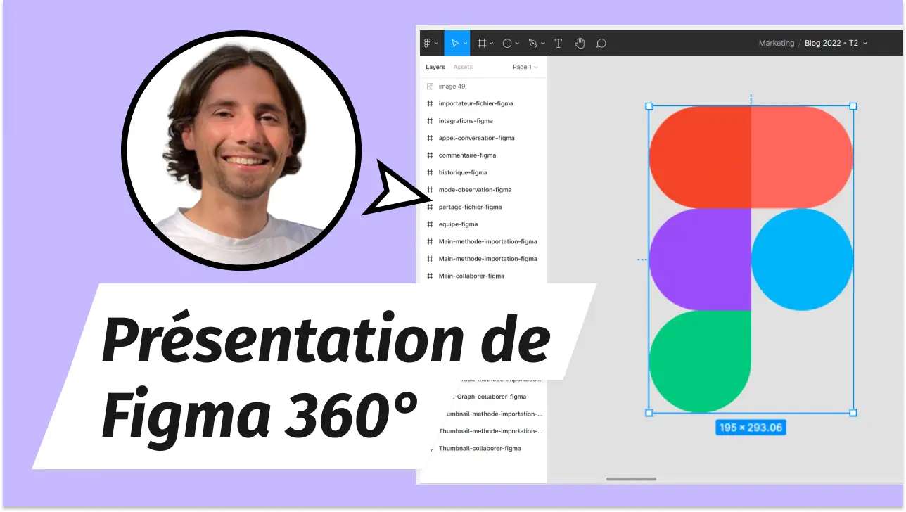Click the image icon beside image 49
906x512 pixels.
pyautogui.click(x=430, y=87)
